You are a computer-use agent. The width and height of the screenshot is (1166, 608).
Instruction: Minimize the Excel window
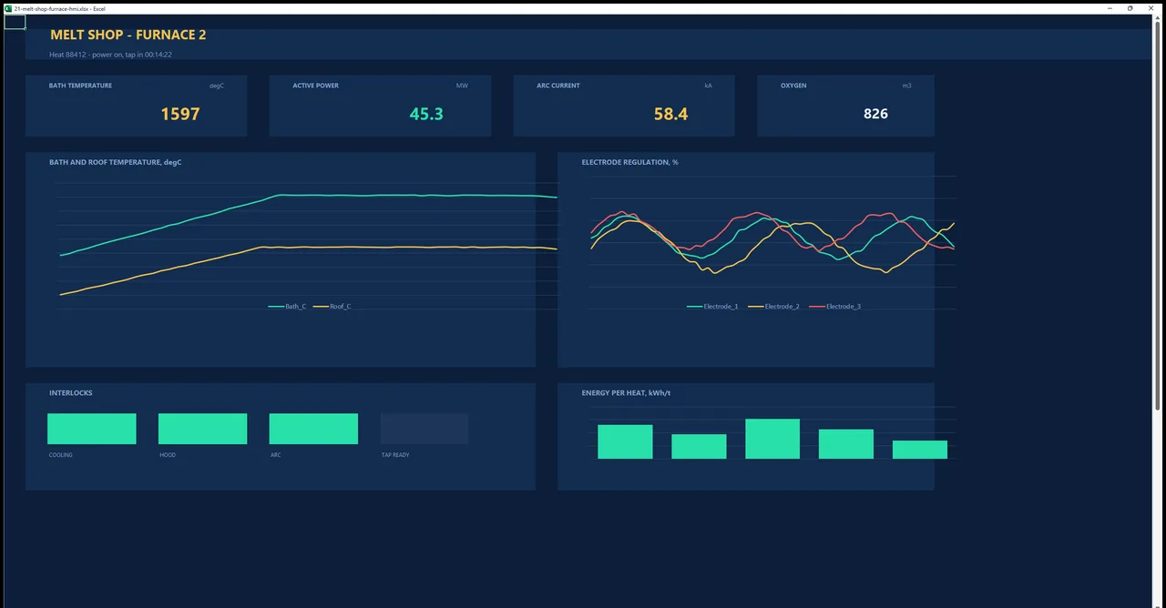click(x=1111, y=7)
